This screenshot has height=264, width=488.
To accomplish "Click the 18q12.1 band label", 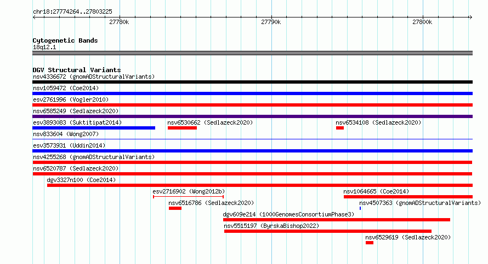I will 44,47.
